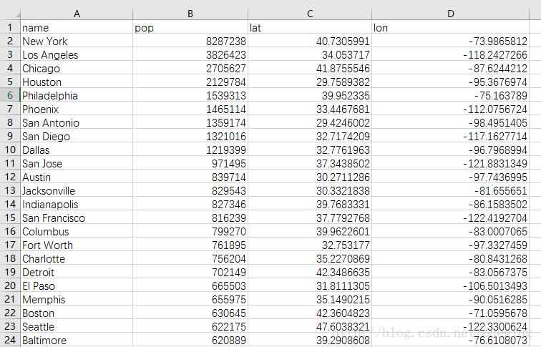Viewport: 541px width, 347px height.
Task: Select the Chicago cell
Action: [x=77, y=68]
